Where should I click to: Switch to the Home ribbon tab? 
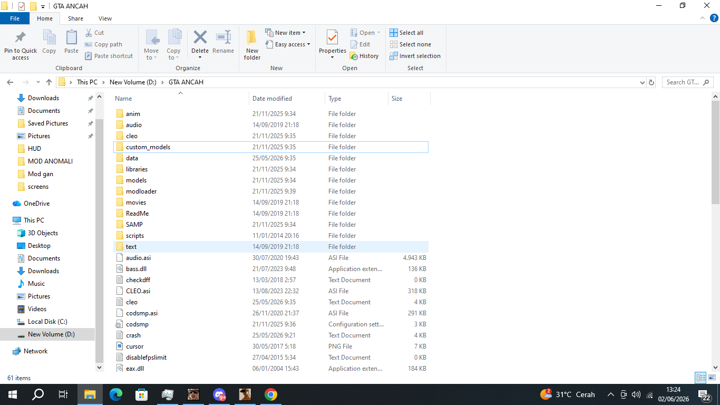point(45,18)
